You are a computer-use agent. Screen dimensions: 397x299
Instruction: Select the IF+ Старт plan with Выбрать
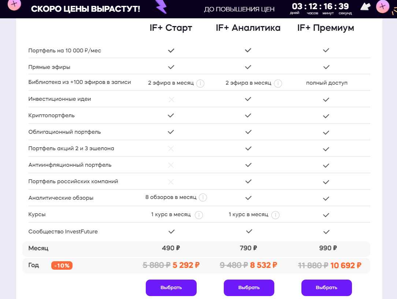pyautogui.click(x=171, y=288)
